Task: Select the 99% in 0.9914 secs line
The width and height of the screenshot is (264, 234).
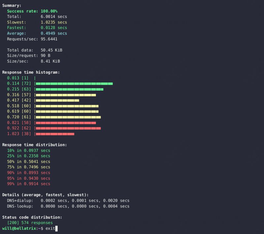Action: [x=28, y=184]
